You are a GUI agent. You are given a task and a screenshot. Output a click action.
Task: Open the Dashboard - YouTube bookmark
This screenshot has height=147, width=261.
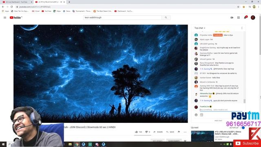[124, 11]
